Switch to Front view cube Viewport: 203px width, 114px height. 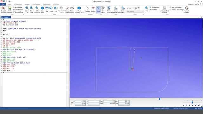tap(51, 10)
